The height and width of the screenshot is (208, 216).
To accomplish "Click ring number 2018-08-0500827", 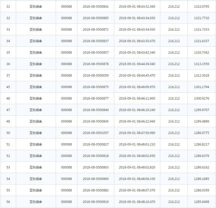I will [96, 144].
